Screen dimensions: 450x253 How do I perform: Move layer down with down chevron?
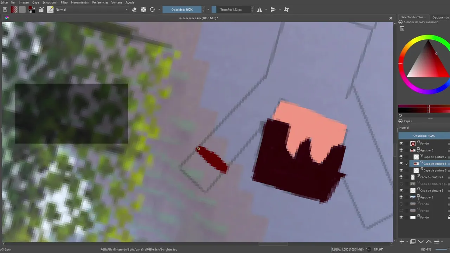(421, 241)
